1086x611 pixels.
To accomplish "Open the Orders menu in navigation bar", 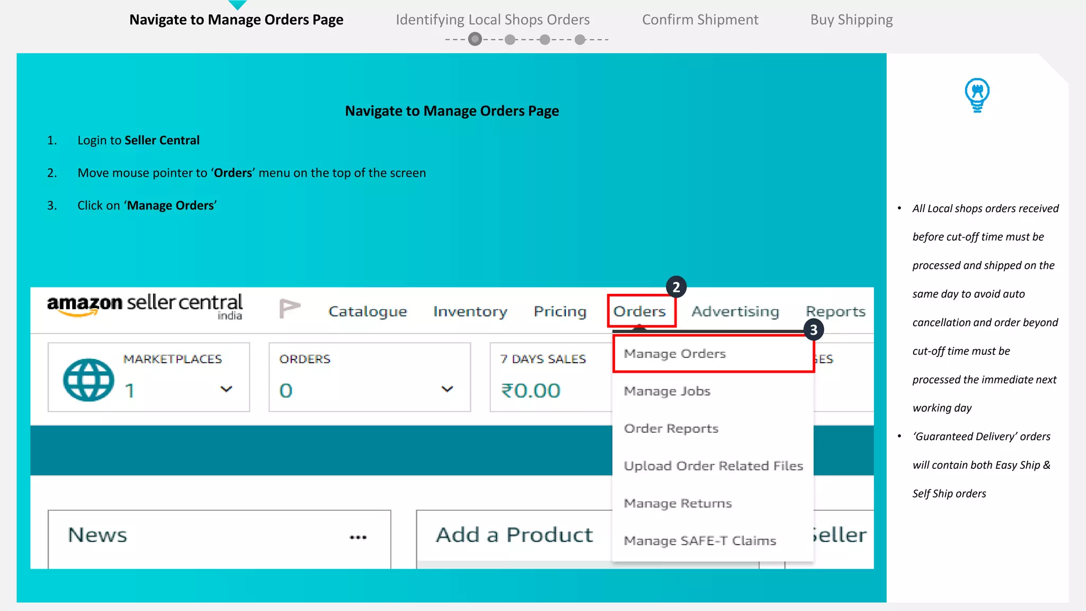I will (640, 311).
